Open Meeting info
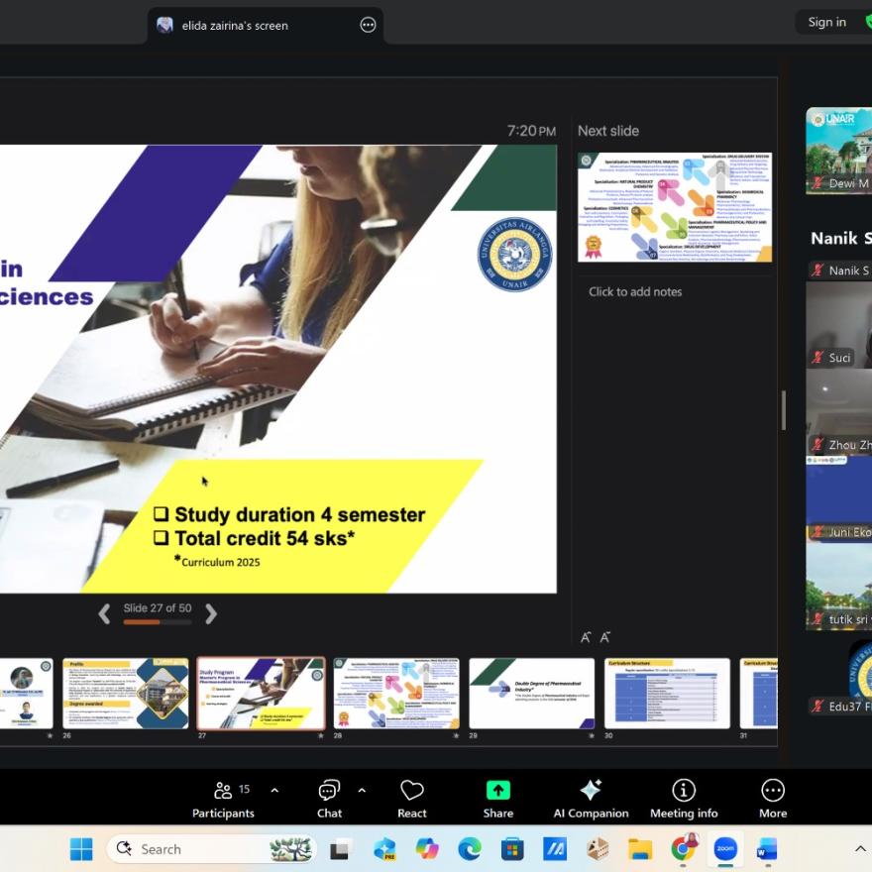Image resolution: width=872 pixels, height=872 pixels. point(684,799)
